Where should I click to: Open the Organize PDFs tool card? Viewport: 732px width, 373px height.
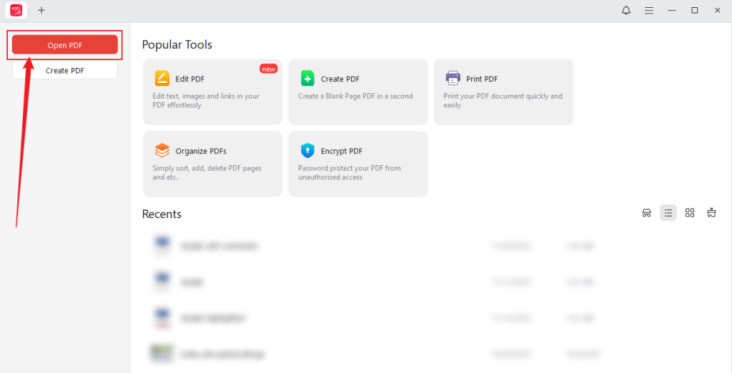coord(212,164)
